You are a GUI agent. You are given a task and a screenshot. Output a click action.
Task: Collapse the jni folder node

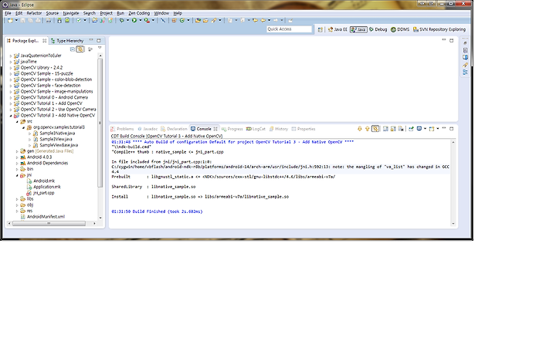(17, 175)
